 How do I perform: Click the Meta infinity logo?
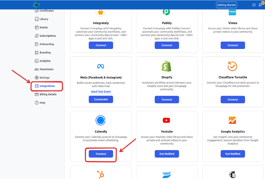pyautogui.click(x=100, y=66)
